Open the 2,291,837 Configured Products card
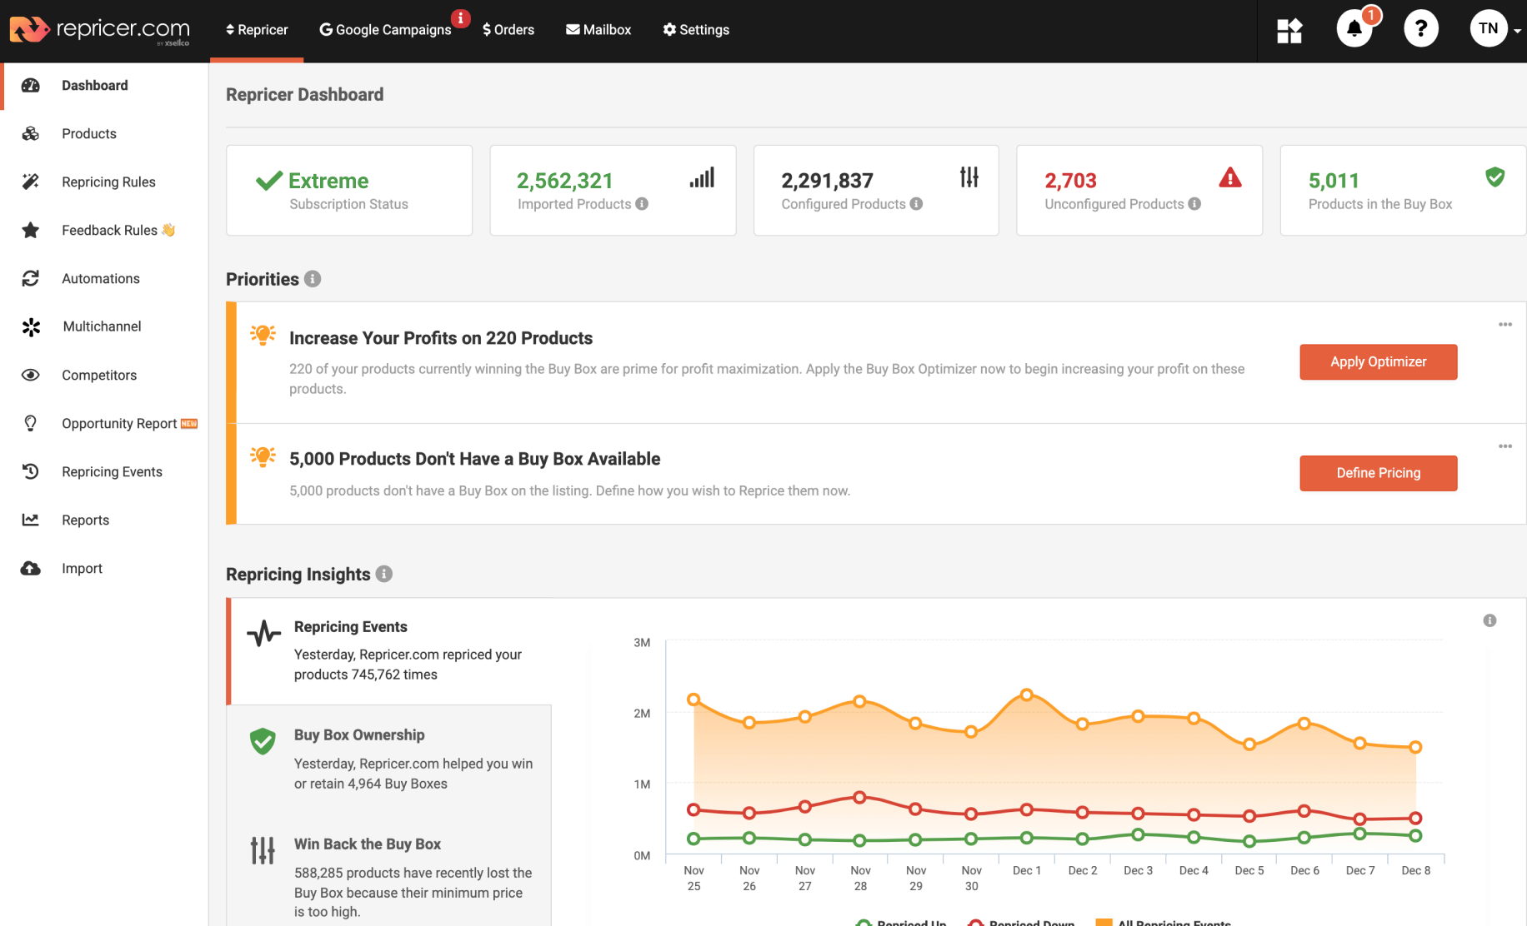 click(876, 191)
